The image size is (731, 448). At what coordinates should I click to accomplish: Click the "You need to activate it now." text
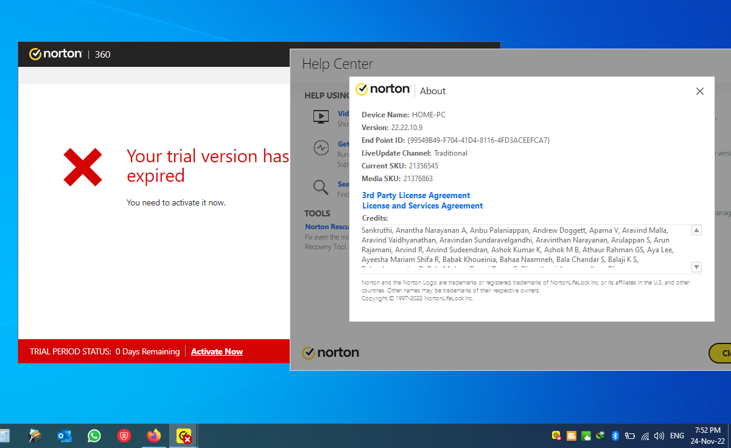[x=176, y=202]
